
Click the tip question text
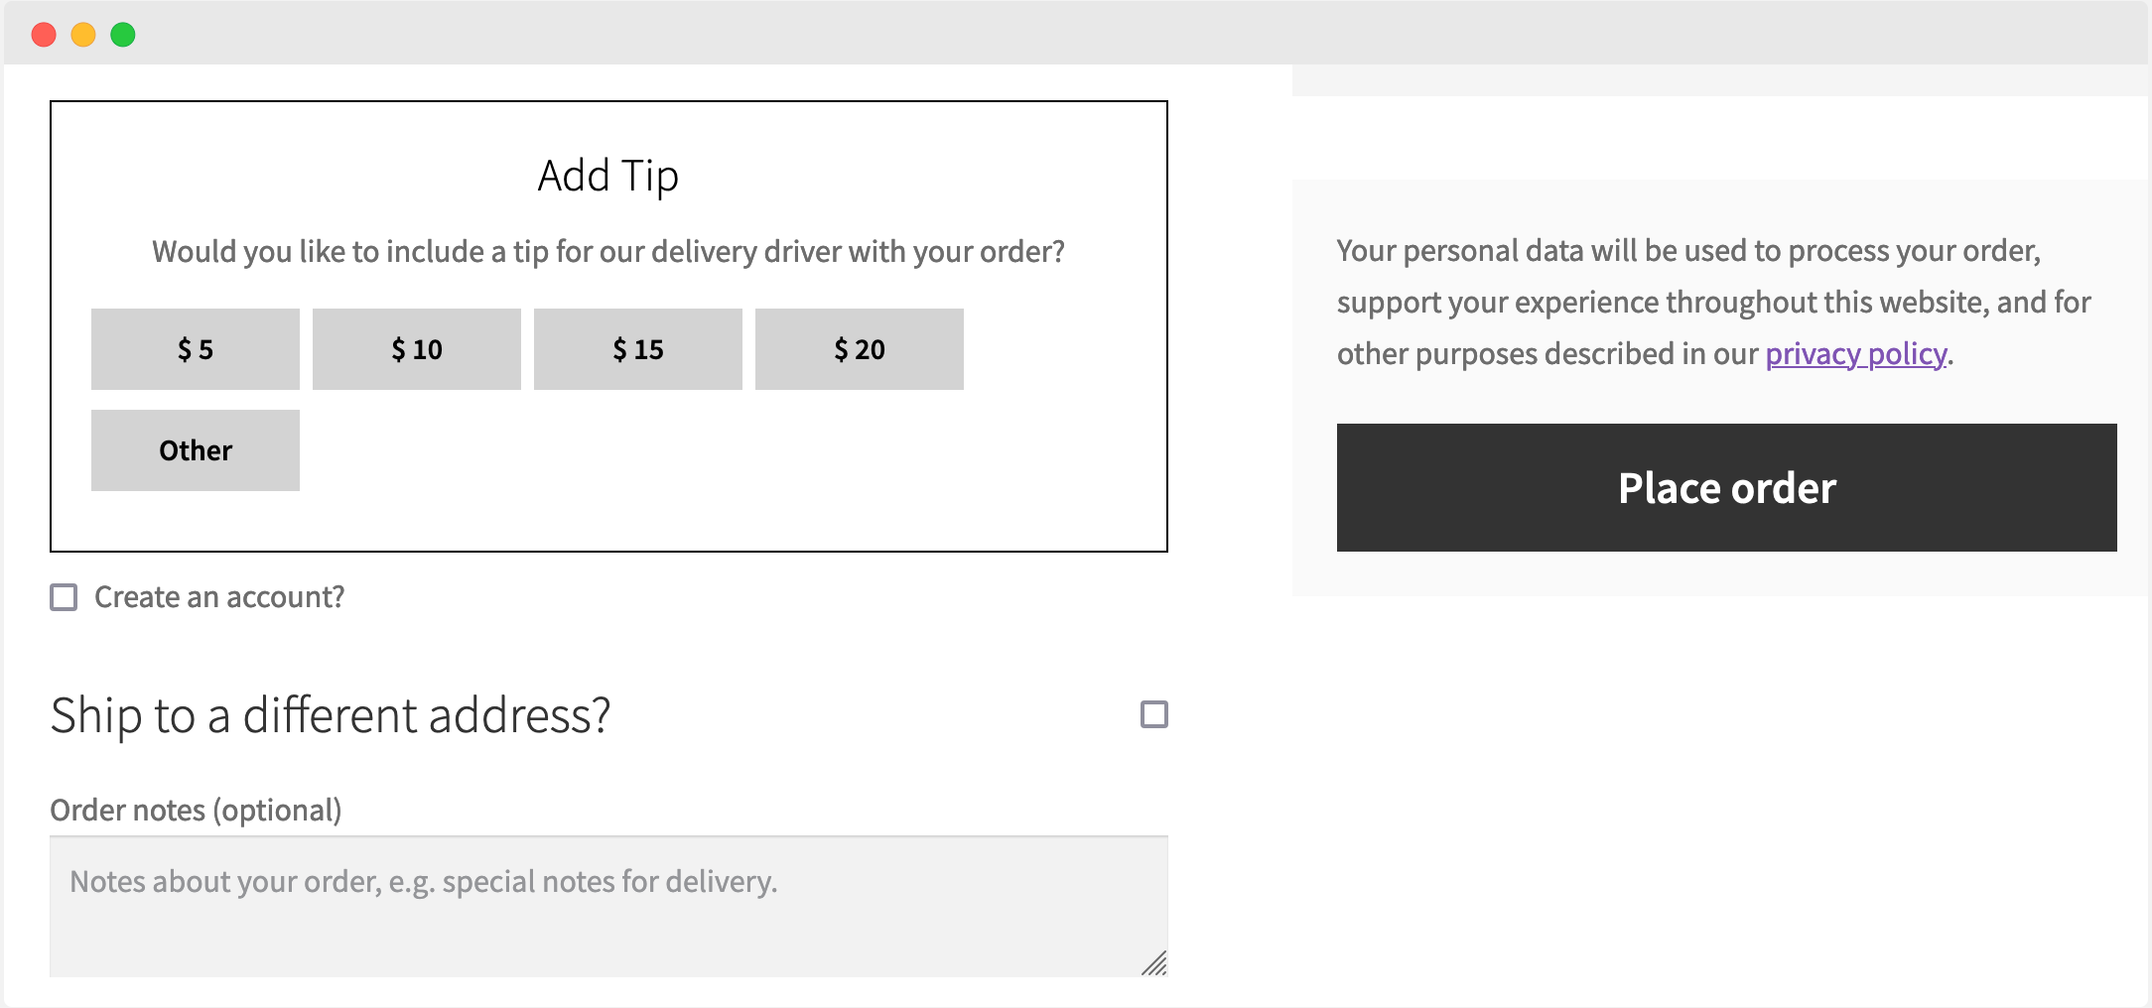(608, 251)
